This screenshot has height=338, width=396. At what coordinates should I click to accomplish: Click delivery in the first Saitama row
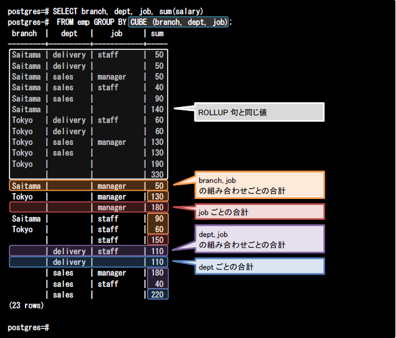(x=69, y=55)
